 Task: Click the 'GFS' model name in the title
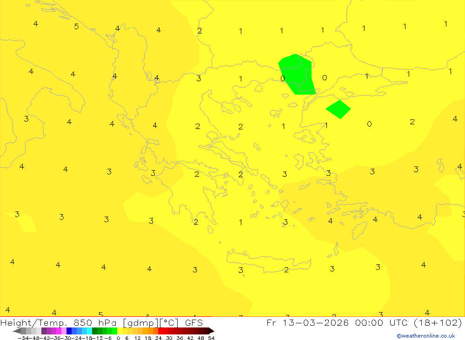tap(194, 322)
